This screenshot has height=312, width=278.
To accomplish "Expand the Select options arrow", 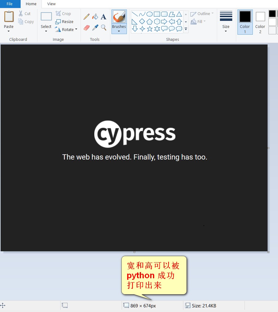I will (x=46, y=31).
